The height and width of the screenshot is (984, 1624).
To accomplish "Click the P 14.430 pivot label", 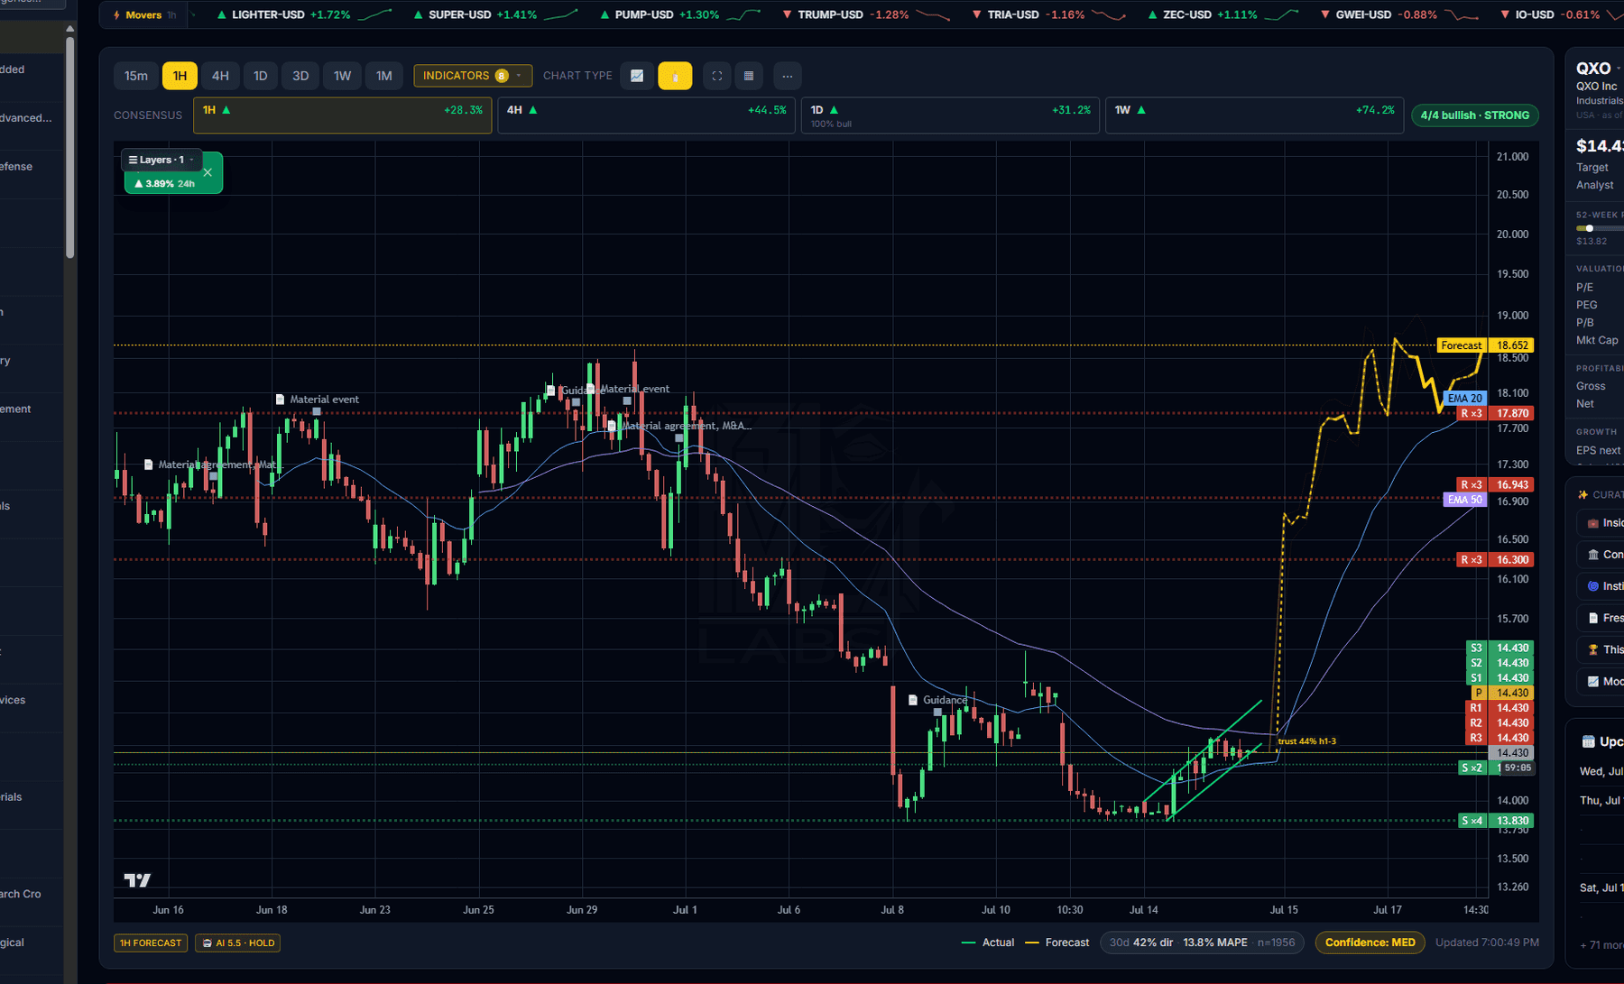I will [1500, 693].
